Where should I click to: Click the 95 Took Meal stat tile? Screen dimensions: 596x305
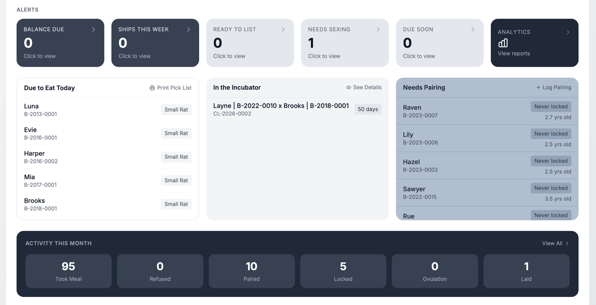tap(68, 271)
